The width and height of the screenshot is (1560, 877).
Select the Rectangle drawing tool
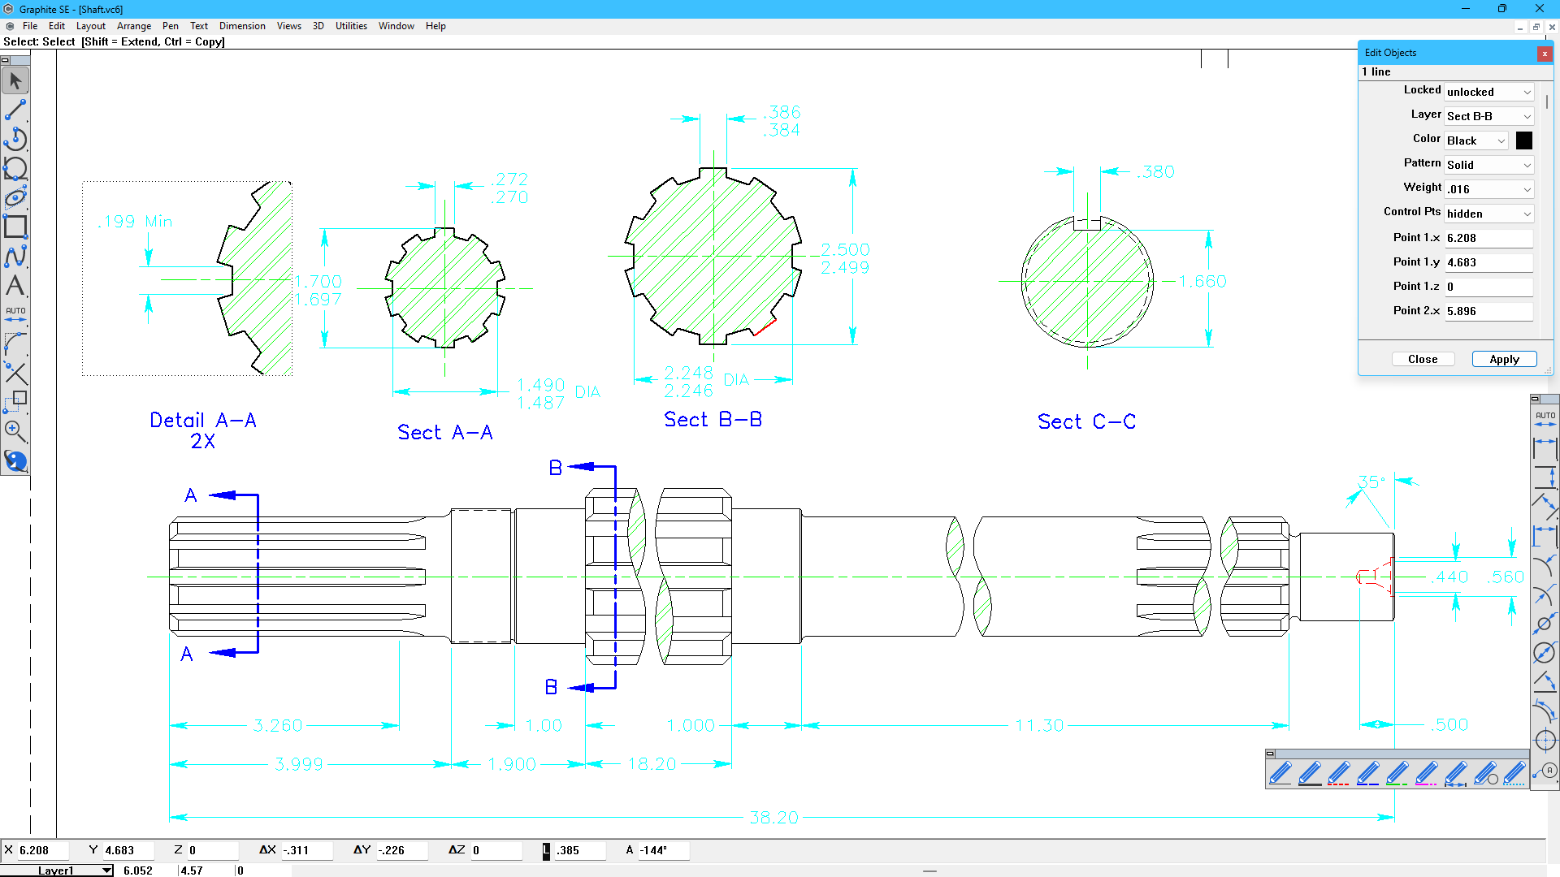coord(15,227)
